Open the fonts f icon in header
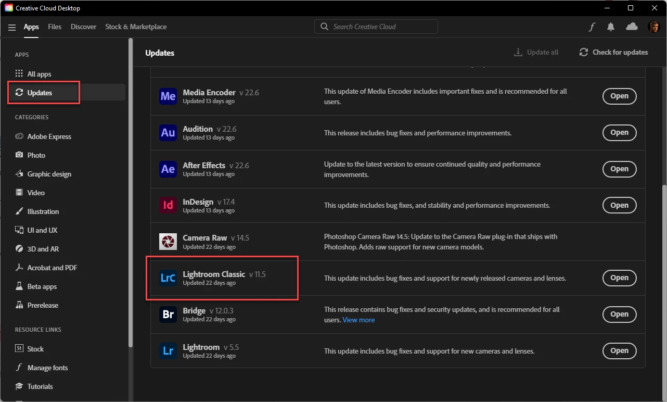This screenshot has width=667, height=402. pos(592,27)
